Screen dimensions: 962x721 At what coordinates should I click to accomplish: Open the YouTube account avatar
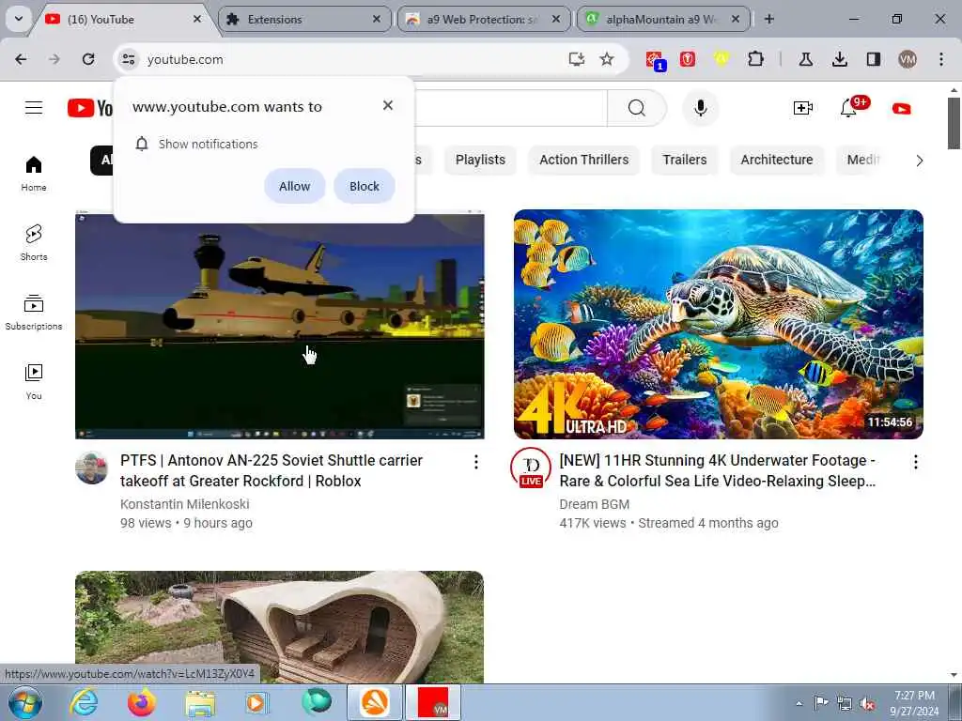901,109
